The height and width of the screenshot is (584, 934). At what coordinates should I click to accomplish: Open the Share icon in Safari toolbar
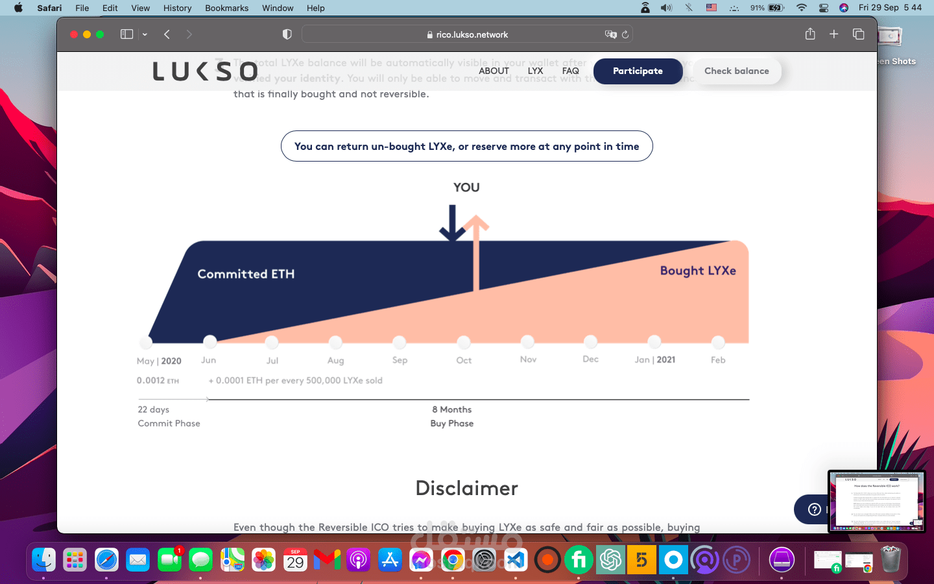point(810,34)
